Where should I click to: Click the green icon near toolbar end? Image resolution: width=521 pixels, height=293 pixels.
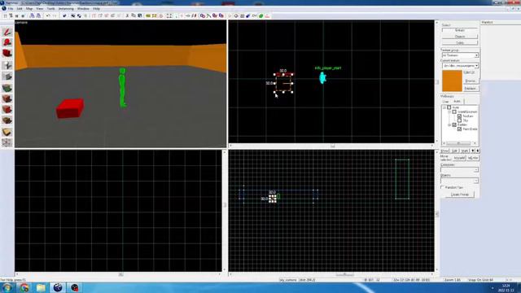(260, 15)
